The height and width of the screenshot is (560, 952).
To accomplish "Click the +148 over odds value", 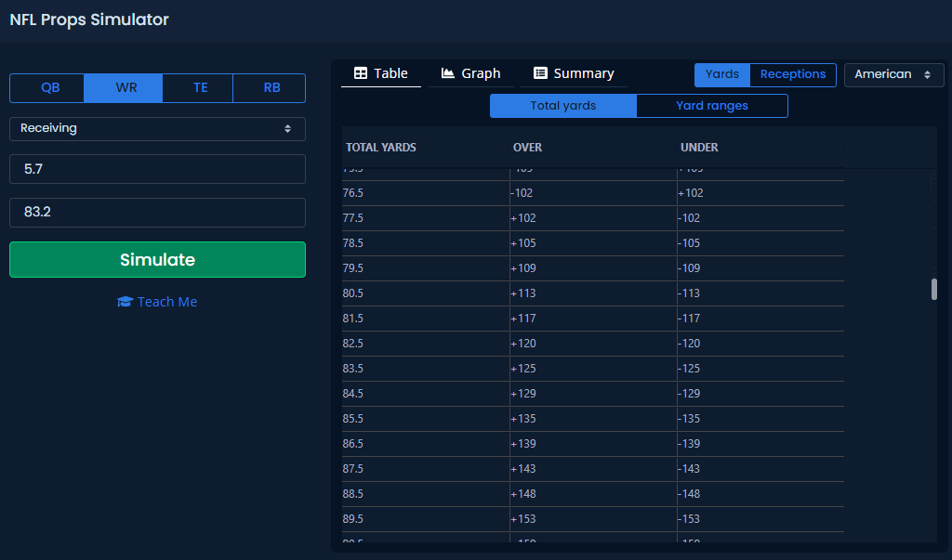I will (x=523, y=494).
